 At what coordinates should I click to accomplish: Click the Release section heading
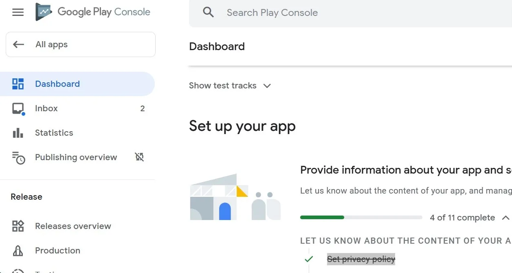[x=26, y=197]
